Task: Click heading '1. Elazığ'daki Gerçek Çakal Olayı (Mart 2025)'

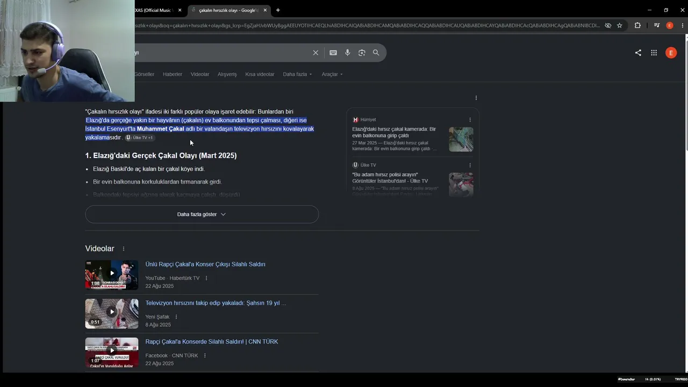Action: pos(161,156)
